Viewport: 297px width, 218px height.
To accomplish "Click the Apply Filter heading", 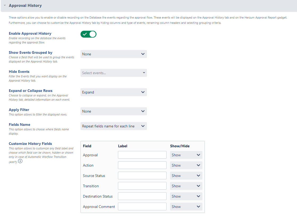I will 19,110.
